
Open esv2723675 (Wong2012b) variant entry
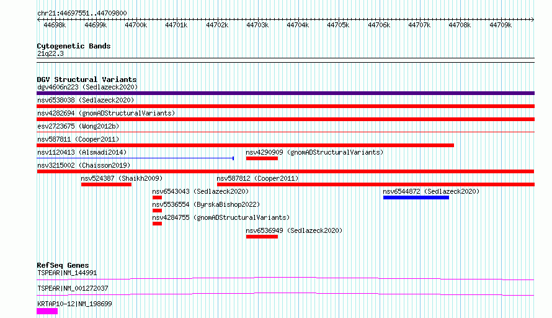[x=78, y=126]
